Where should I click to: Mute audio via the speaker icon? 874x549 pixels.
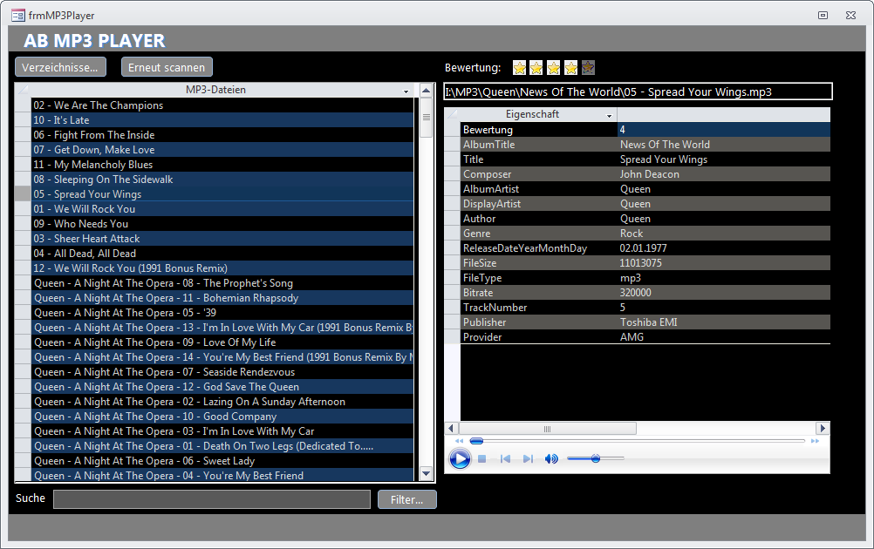552,459
